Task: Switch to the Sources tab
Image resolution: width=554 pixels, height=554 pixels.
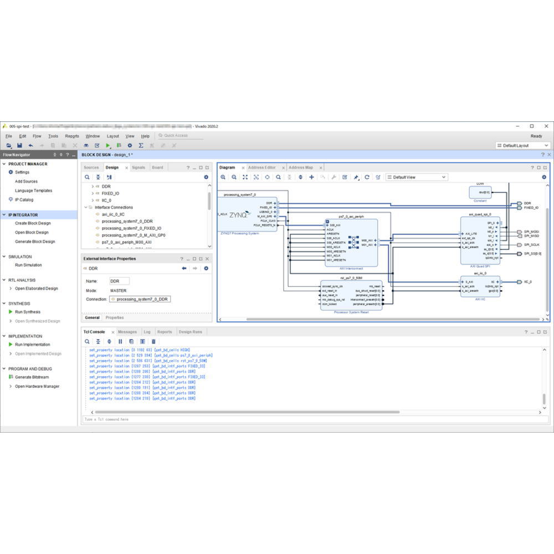Action: (x=91, y=167)
